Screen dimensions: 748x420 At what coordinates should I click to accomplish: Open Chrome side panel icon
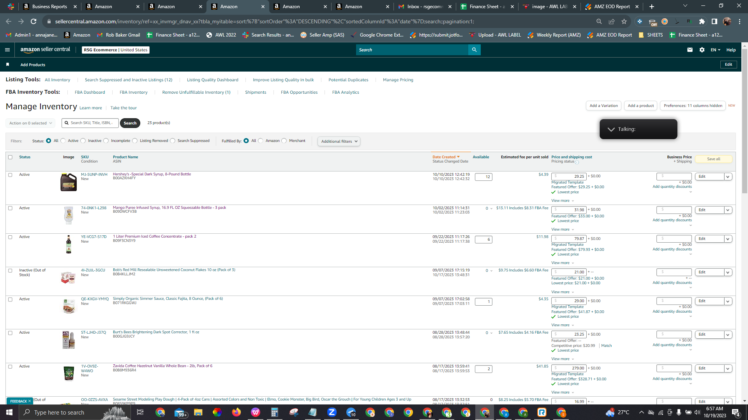714,22
